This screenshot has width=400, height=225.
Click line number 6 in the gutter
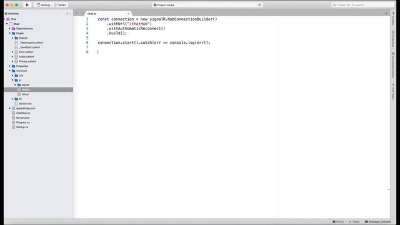(87, 42)
